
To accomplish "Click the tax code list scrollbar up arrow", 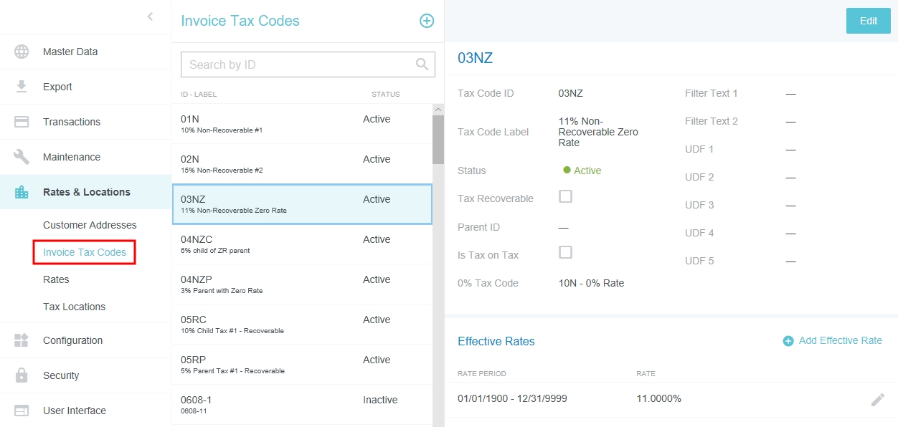I will click(x=438, y=110).
